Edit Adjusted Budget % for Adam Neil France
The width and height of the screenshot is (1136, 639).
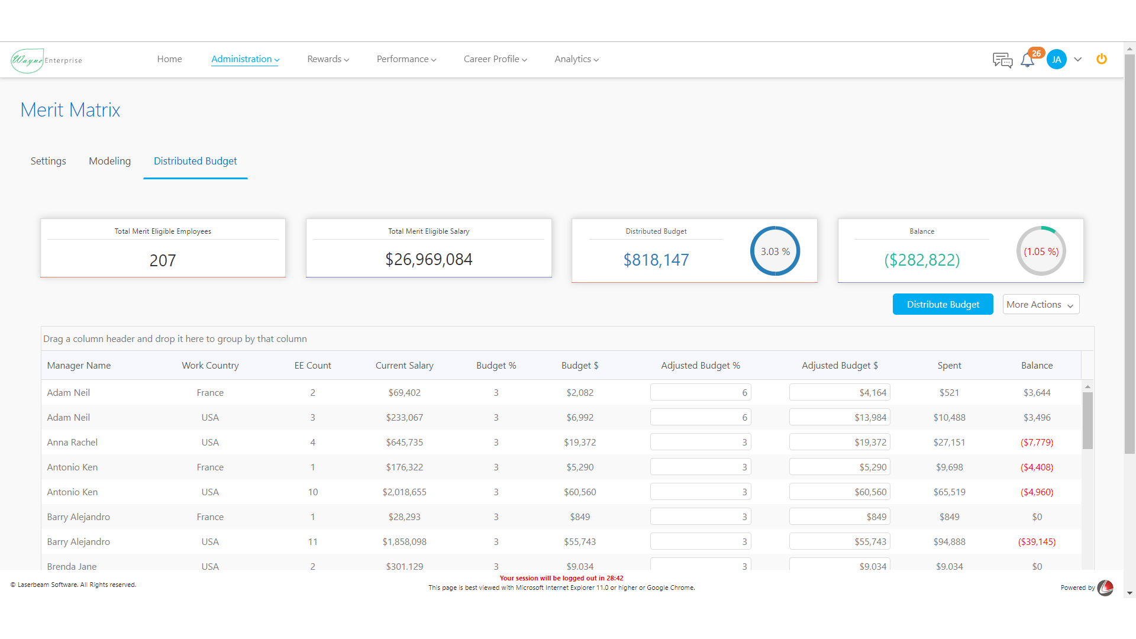701,392
